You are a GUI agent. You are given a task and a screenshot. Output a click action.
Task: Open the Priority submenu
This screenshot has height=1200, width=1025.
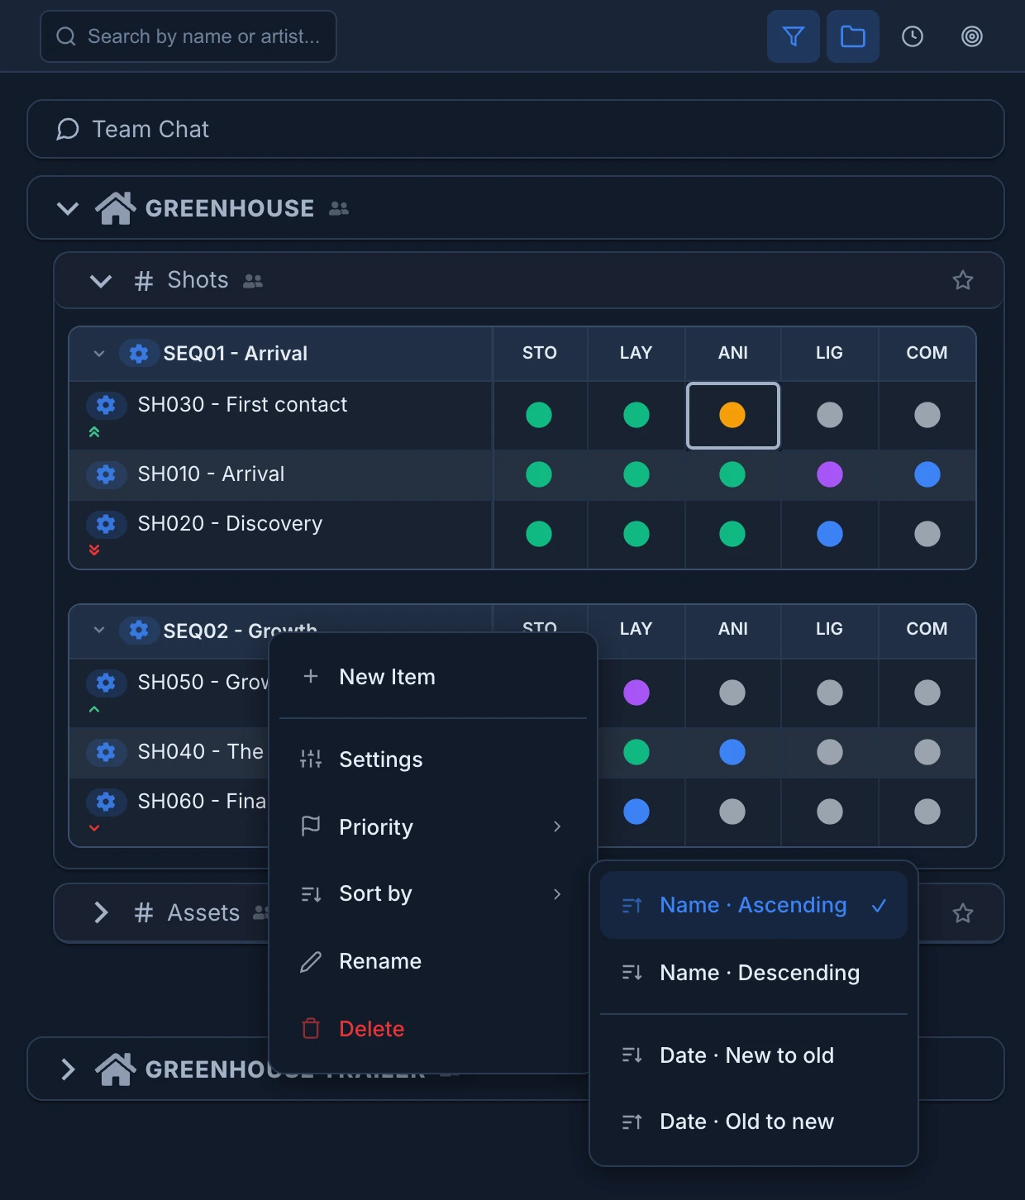(433, 827)
